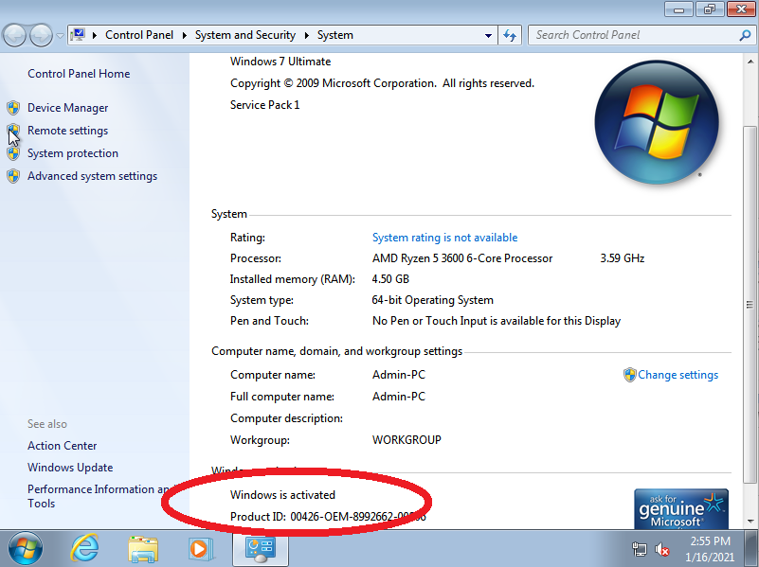
Task: Close the System window
Action: point(741,9)
